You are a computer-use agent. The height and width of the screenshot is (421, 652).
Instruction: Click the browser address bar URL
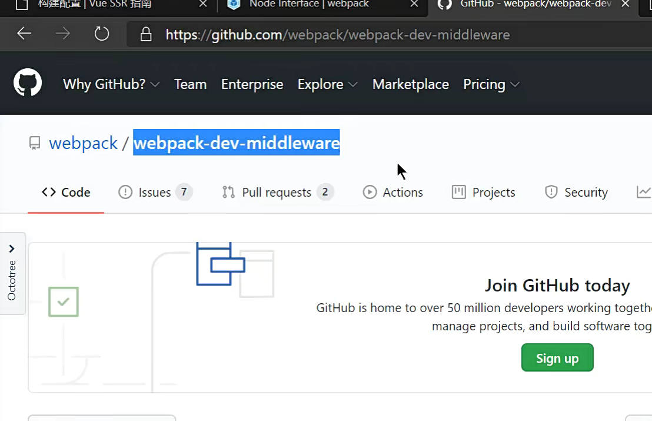[337, 35]
